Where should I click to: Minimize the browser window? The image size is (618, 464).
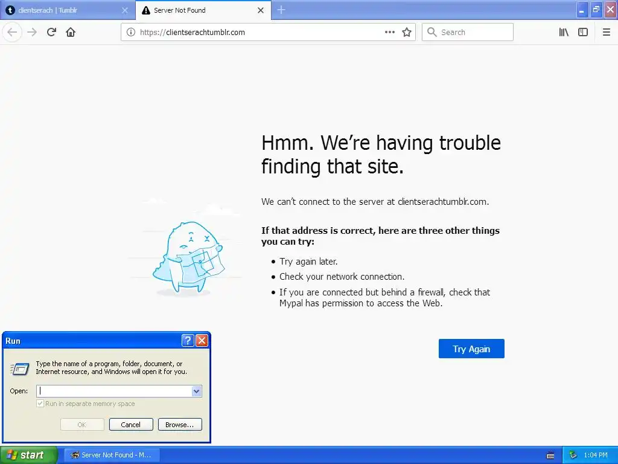[582, 10]
